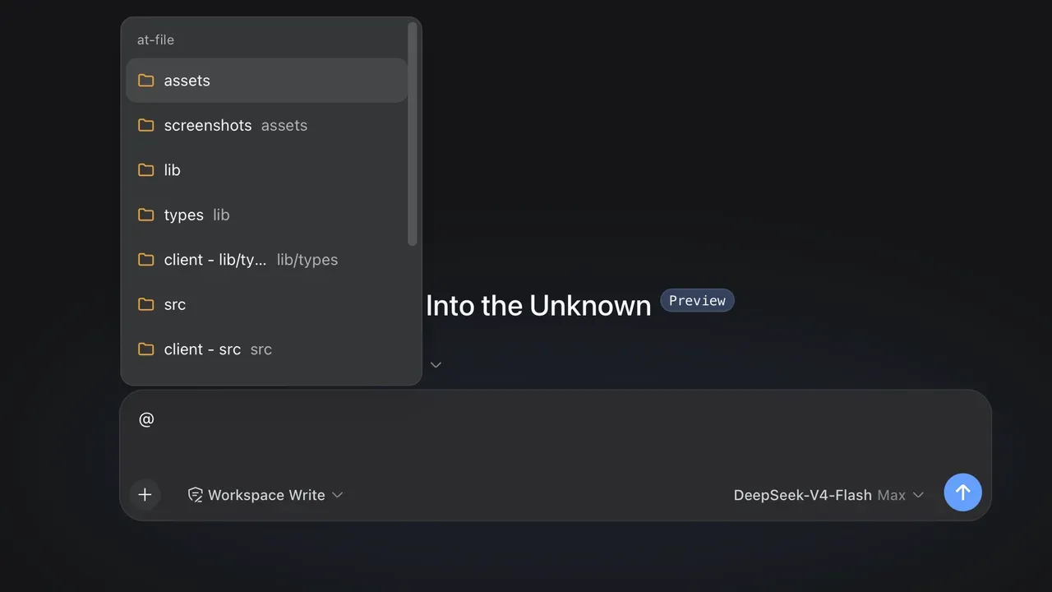The width and height of the screenshot is (1052, 592).
Task: Click the folder icon beside screenshots
Action: tap(146, 125)
